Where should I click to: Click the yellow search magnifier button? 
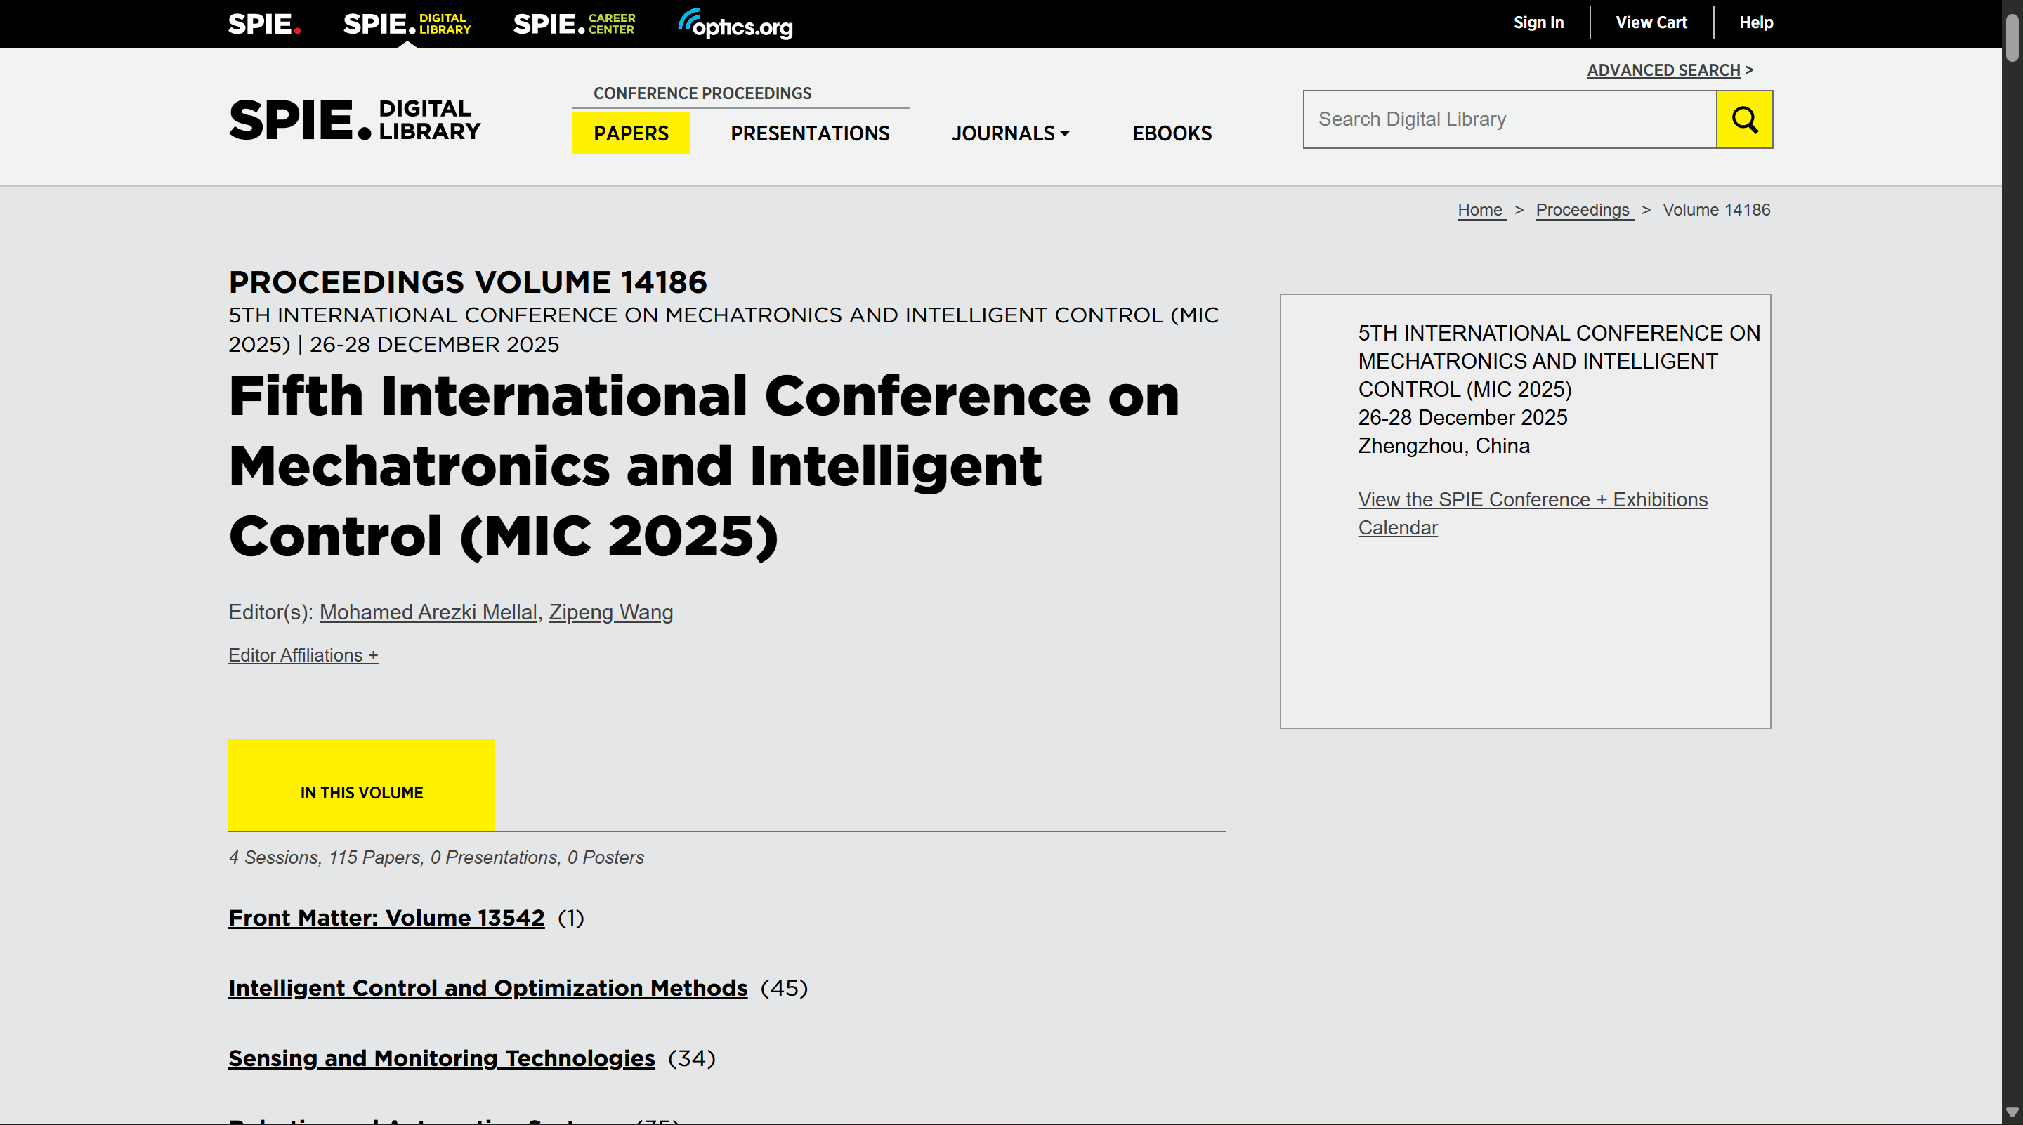point(1744,119)
